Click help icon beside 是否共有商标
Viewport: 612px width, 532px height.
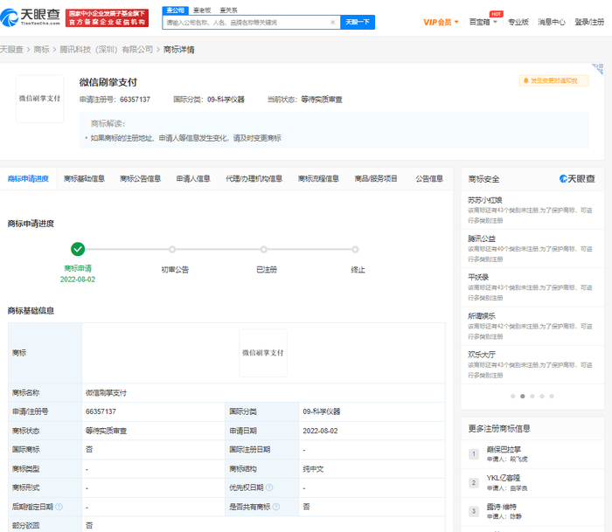[276, 507]
